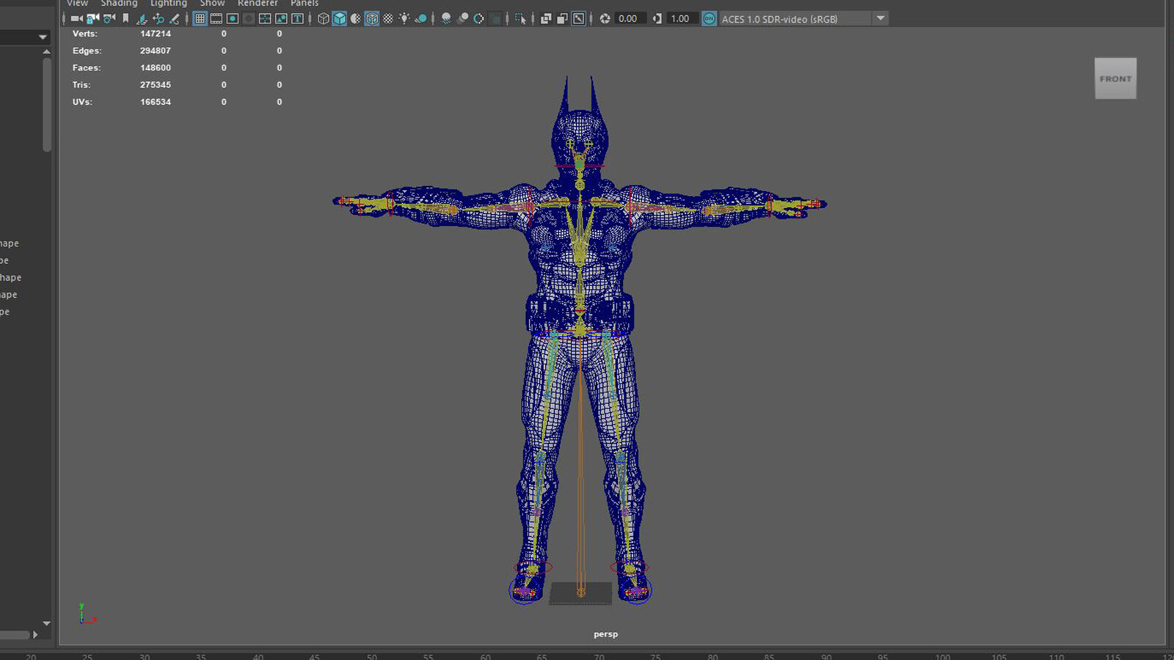Viewport: 1174px width, 660px height.
Task: Toggle the Safe Action icon
Action: click(281, 19)
